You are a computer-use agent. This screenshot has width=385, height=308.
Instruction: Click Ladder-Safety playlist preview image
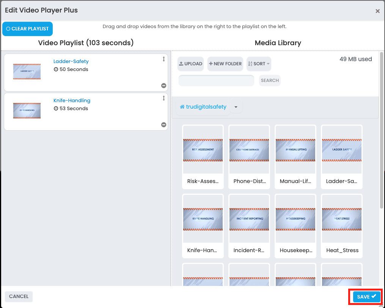click(27, 71)
